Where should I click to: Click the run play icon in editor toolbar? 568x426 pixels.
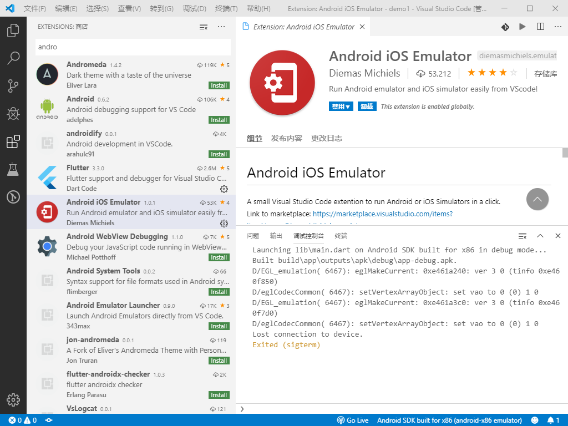pos(523,27)
